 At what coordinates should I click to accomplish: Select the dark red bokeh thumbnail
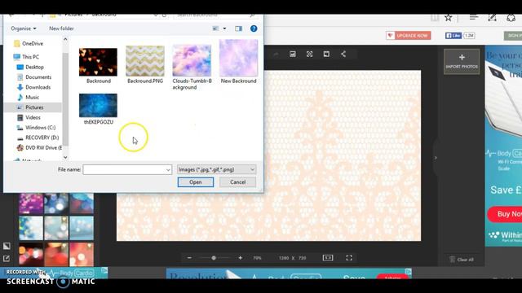point(31,254)
